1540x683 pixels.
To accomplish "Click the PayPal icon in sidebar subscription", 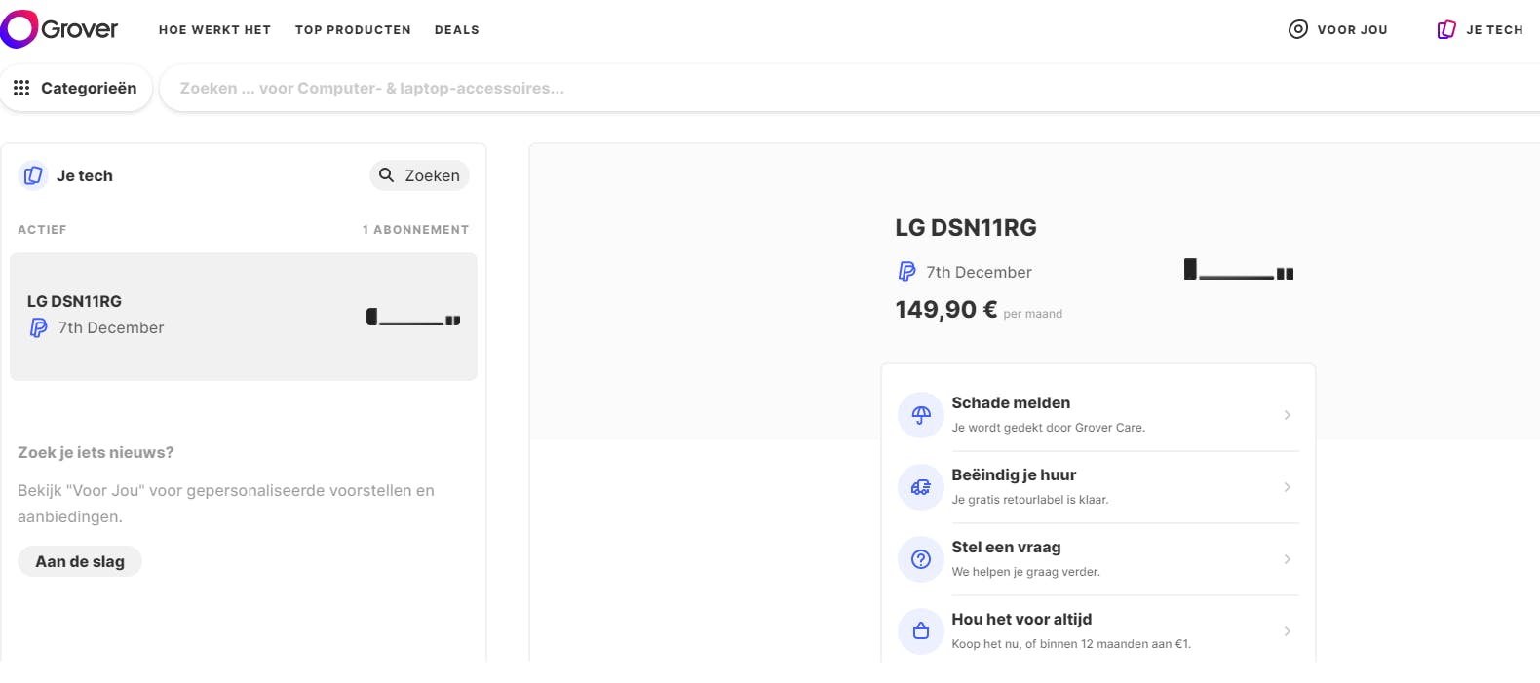I will [38, 327].
